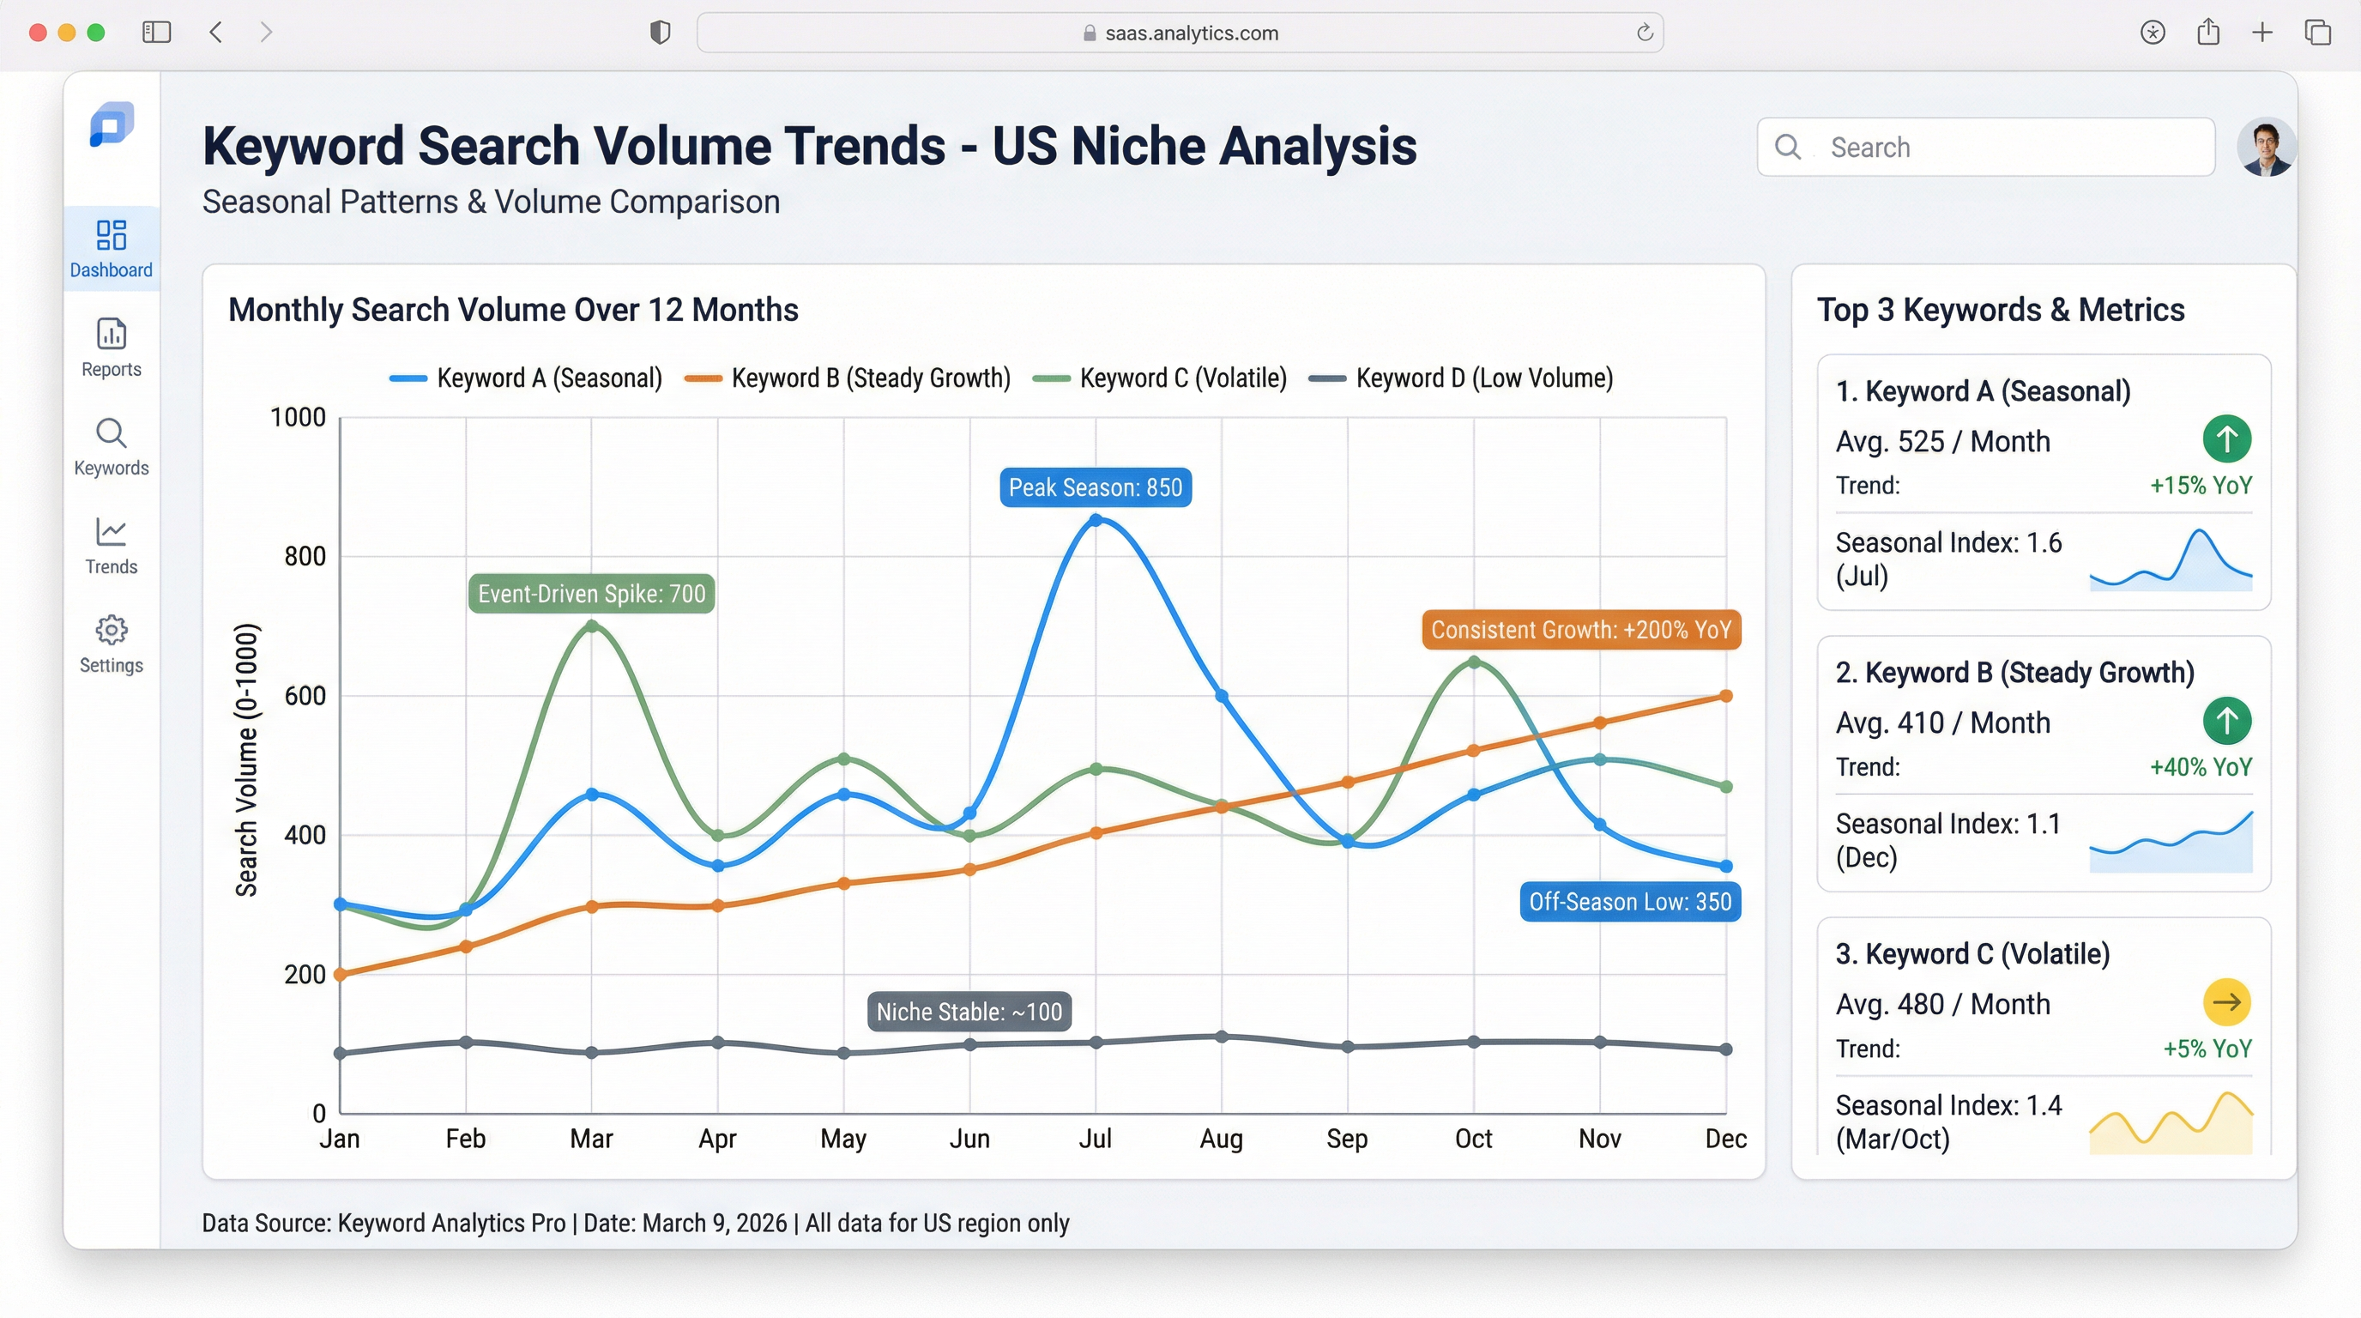
Task: Click the search magnifier icon
Action: pyautogui.click(x=1787, y=147)
